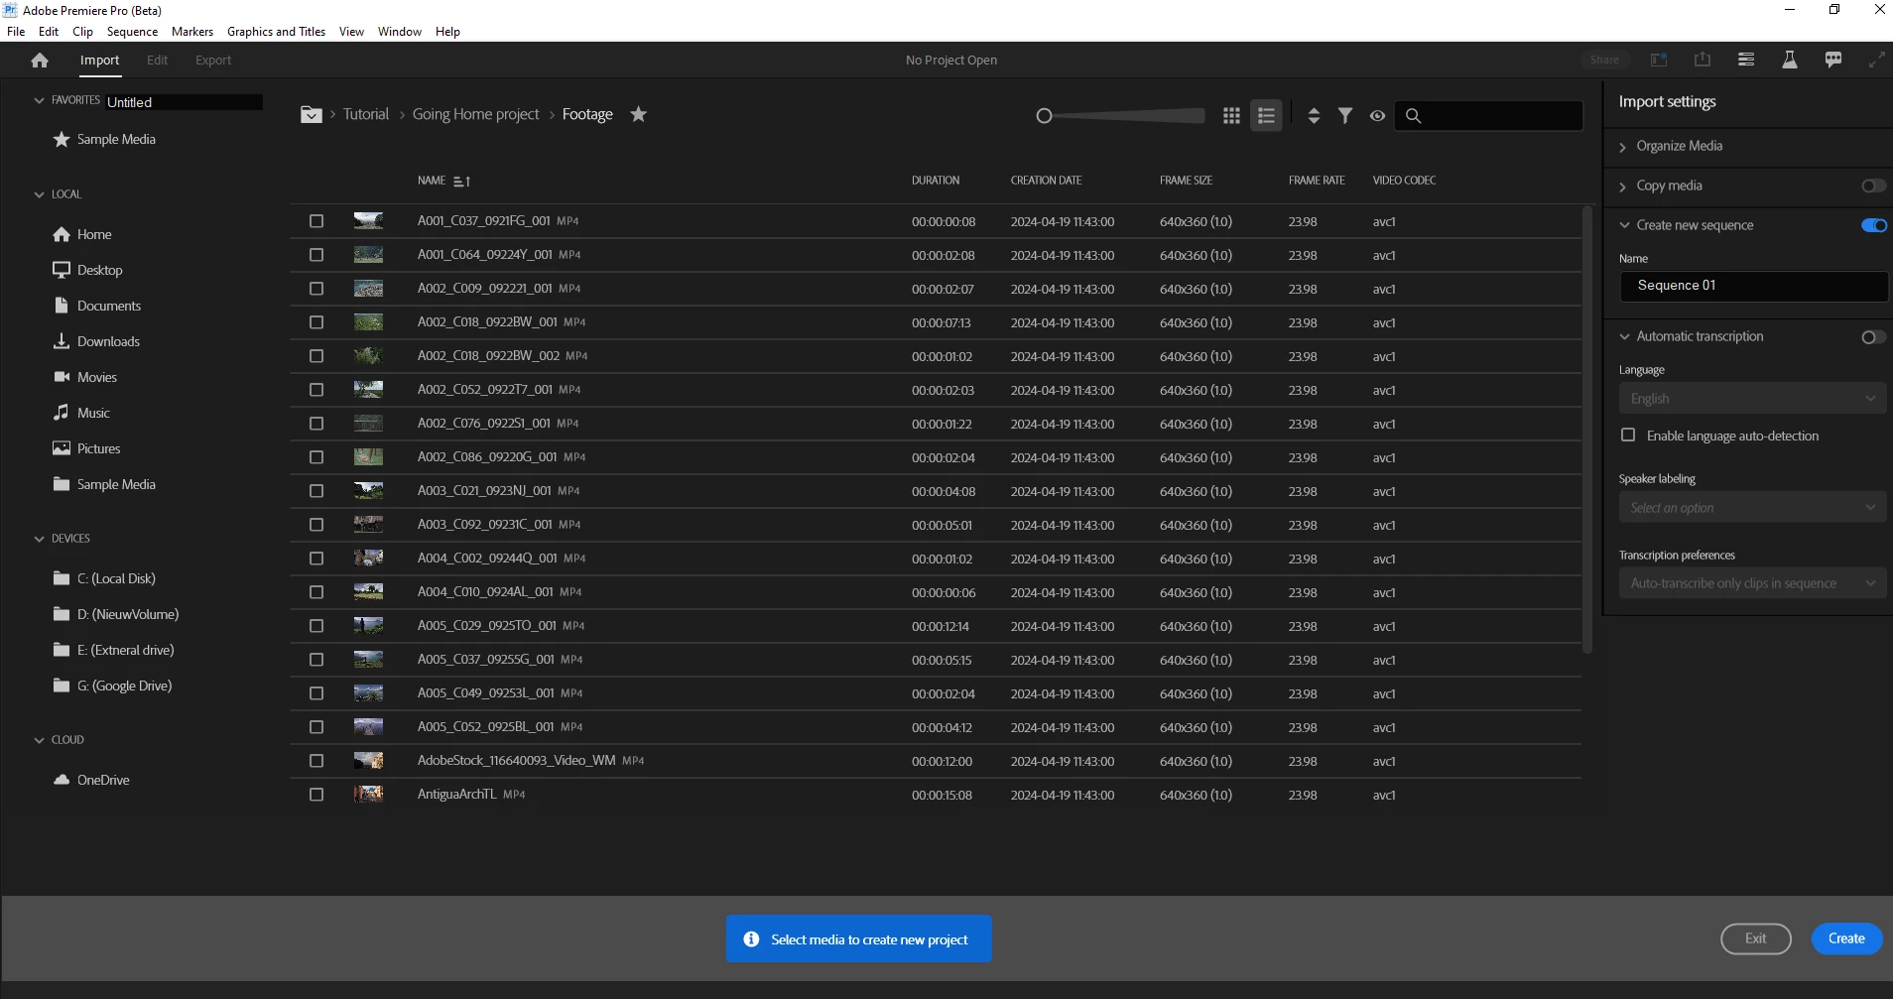Maximize the video output with fullscreen icon

click(x=1876, y=60)
